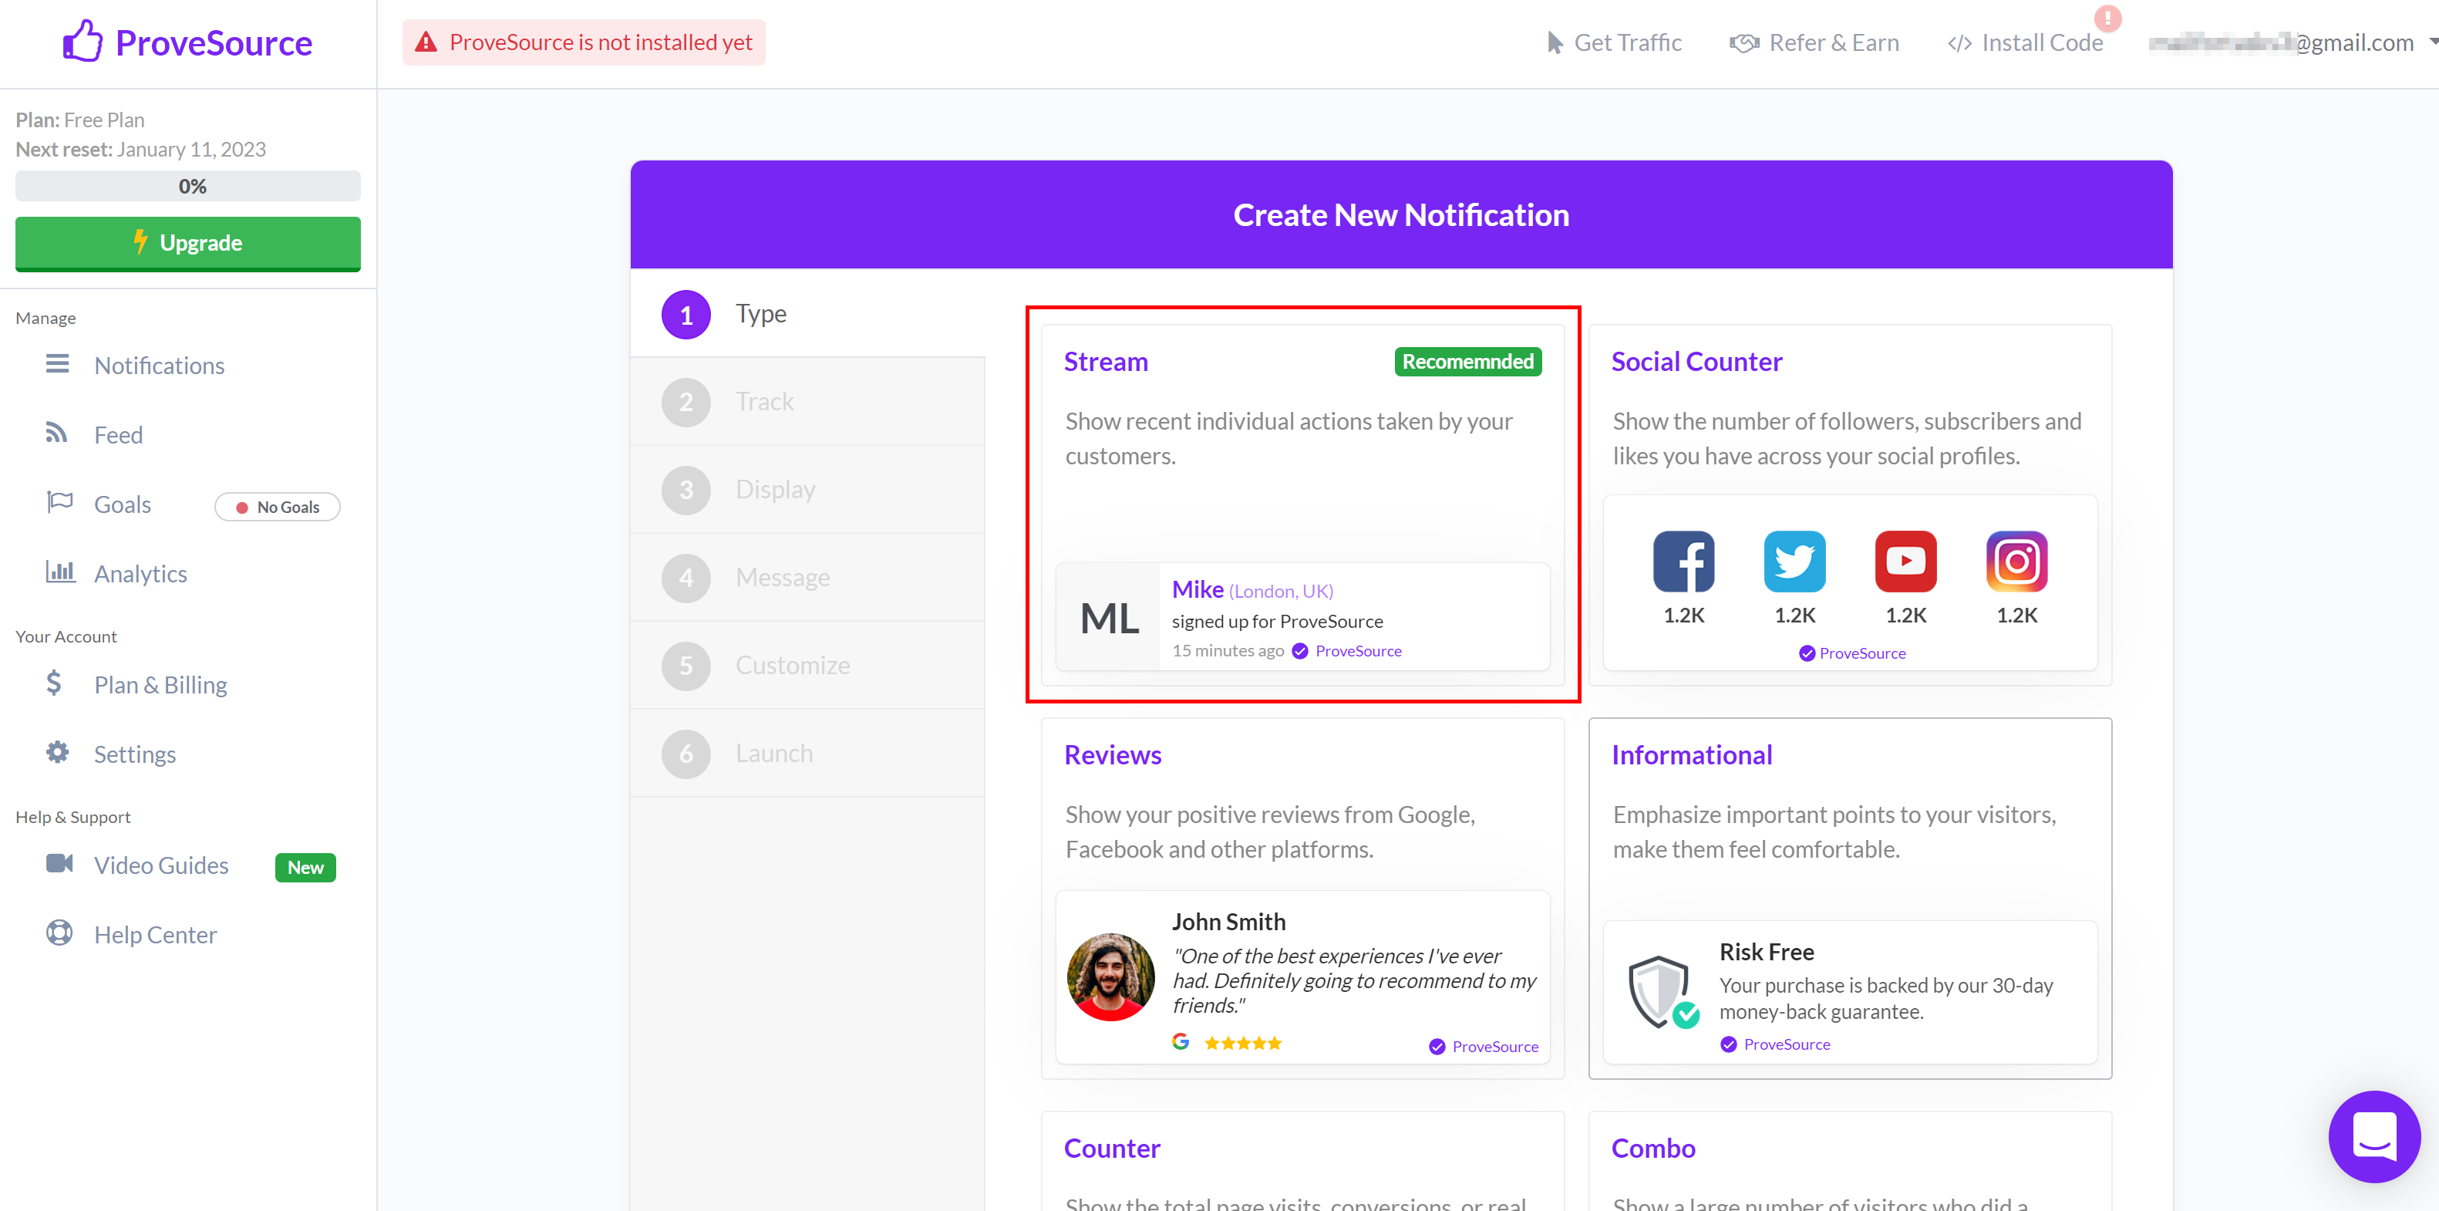Open Settings in the sidebar
The image size is (2439, 1211).
[x=134, y=754]
